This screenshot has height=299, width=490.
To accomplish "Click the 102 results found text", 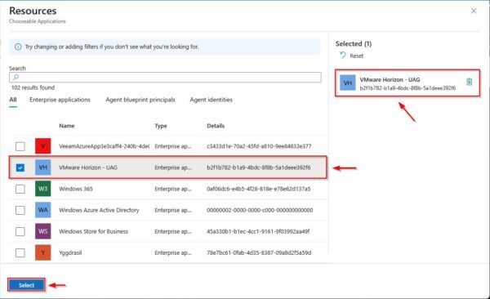I will pos(33,87).
